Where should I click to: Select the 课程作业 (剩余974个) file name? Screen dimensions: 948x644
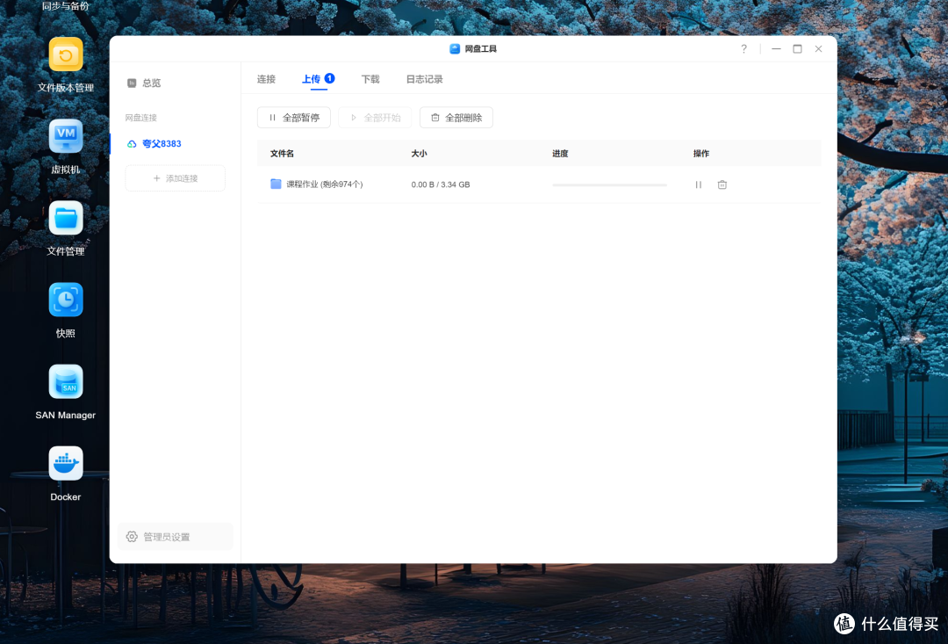tap(325, 185)
